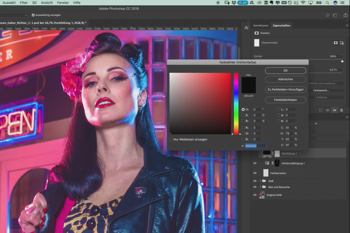This screenshot has width=350, height=233.
Task: Click the pixel mask icon next to Ebenenmaske
Action: (335, 43)
